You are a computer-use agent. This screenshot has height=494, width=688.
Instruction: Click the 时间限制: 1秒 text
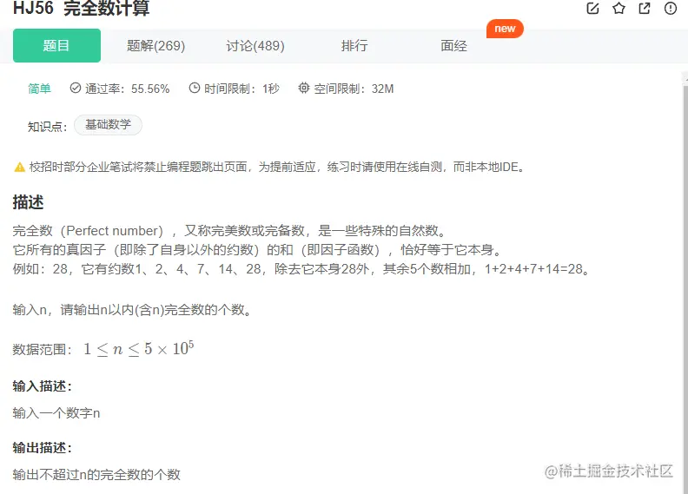[x=241, y=89]
